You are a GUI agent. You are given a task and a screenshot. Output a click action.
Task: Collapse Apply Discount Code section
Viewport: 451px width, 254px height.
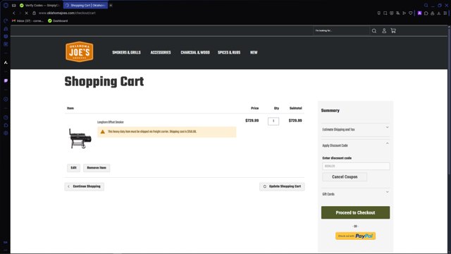coord(355,145)
